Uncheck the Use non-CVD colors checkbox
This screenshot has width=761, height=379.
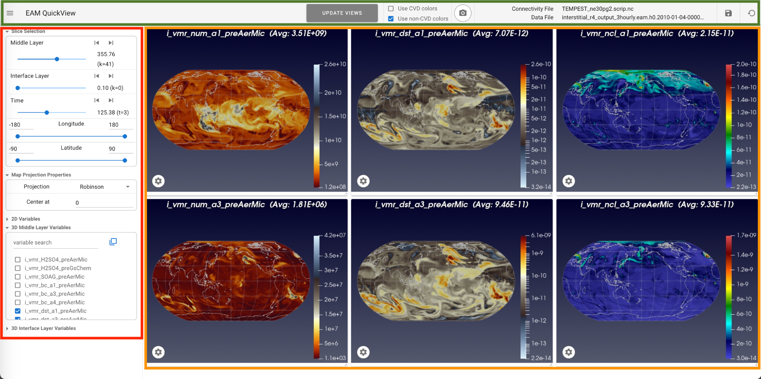(391, 19)
